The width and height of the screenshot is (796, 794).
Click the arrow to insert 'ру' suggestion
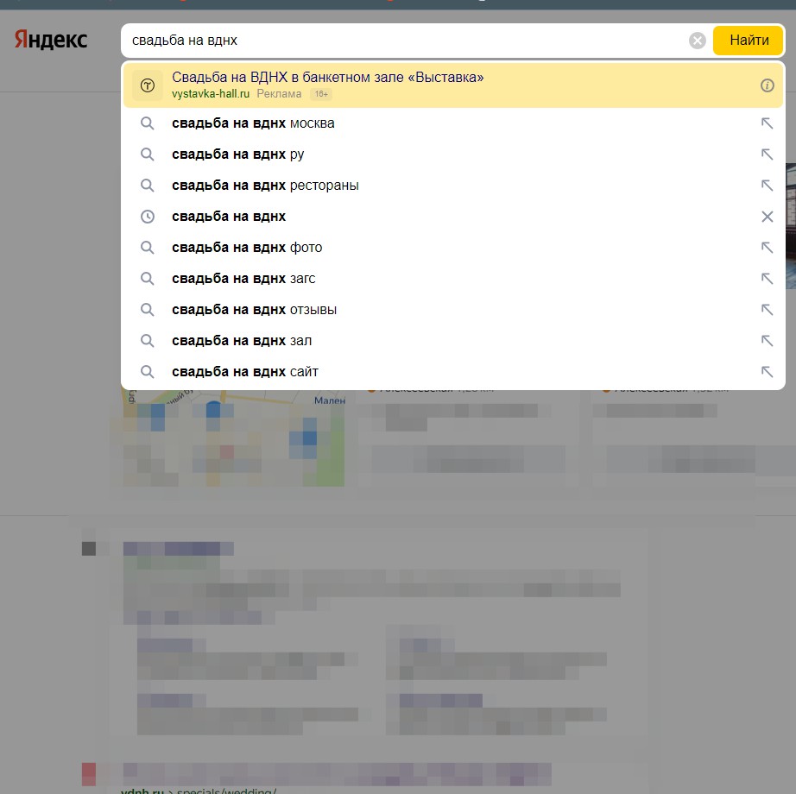(767, 154)
